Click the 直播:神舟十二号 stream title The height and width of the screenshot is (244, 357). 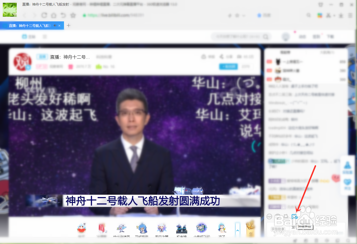[70, 57]
